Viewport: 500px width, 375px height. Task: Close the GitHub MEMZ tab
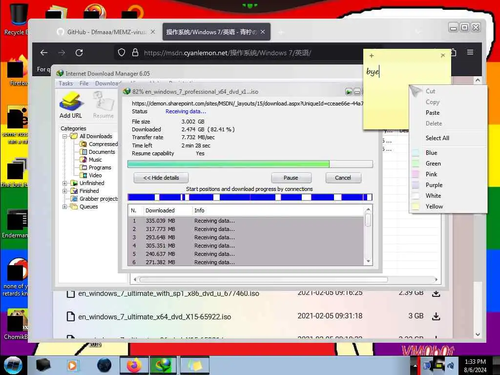click(x=153, y=32)
